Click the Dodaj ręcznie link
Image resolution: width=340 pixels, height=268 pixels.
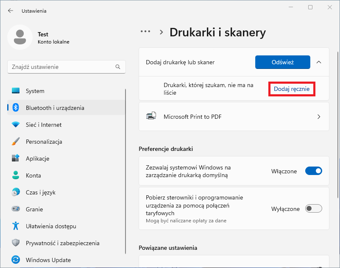[x=292, y=89]
